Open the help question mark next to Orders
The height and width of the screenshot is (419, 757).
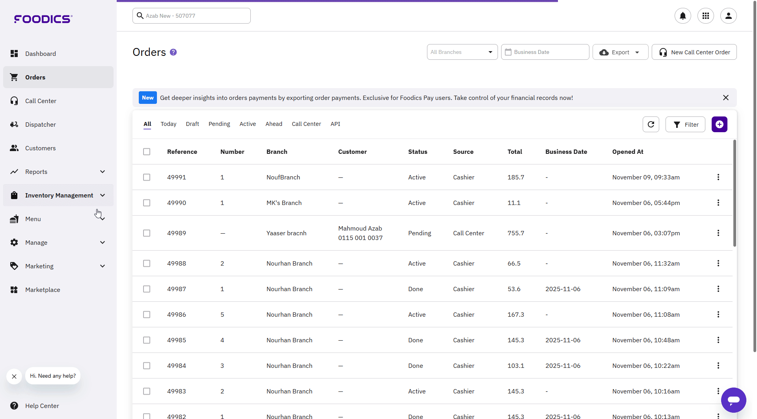coord(173,52)
